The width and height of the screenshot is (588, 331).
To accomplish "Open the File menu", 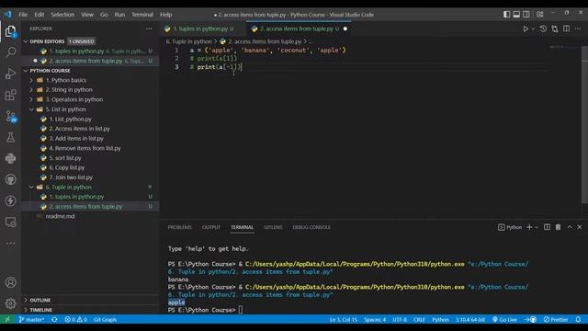I will click(x=23, y=15).
